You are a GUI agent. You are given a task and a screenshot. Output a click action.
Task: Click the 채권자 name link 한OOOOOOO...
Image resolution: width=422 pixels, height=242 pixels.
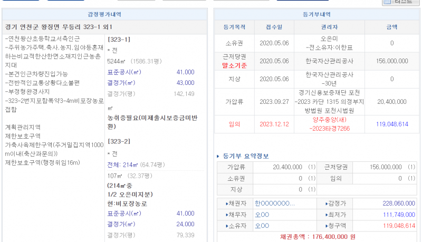tap(274, 204)
